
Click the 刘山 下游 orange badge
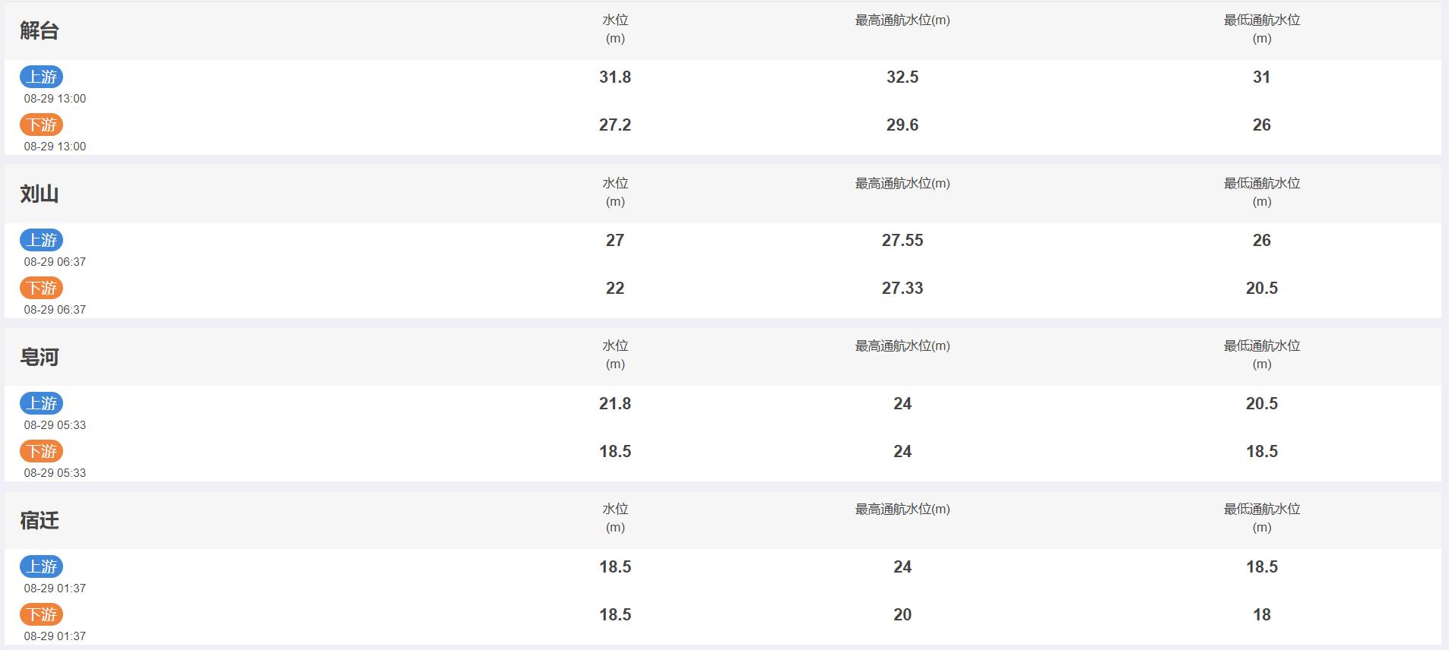tap(41, 288)
